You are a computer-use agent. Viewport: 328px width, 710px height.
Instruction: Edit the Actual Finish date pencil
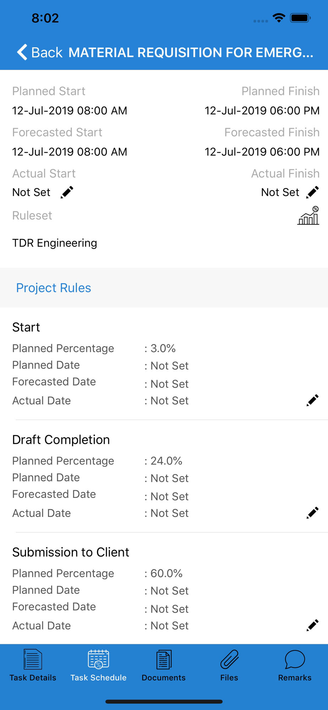point(312,192)
